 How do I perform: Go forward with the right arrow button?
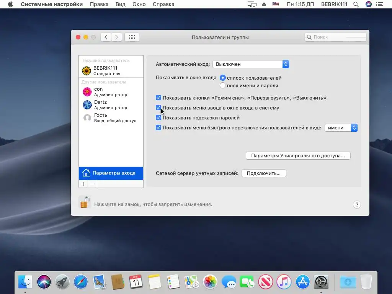[x=116, y=37]
